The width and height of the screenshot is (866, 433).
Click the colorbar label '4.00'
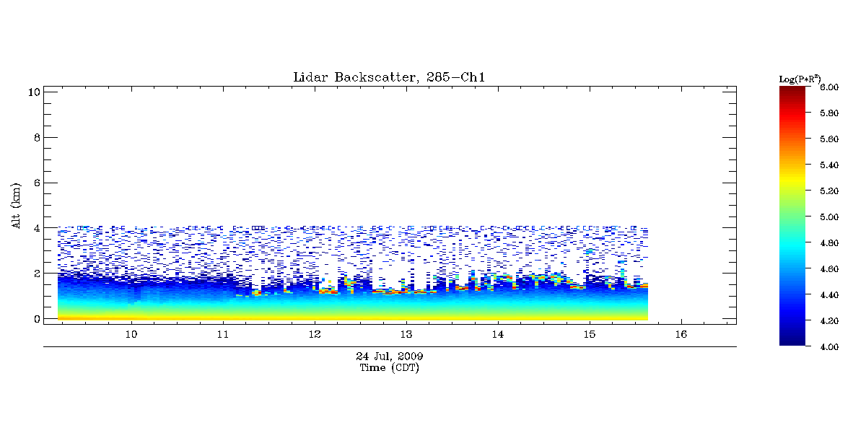coord(829,347)
